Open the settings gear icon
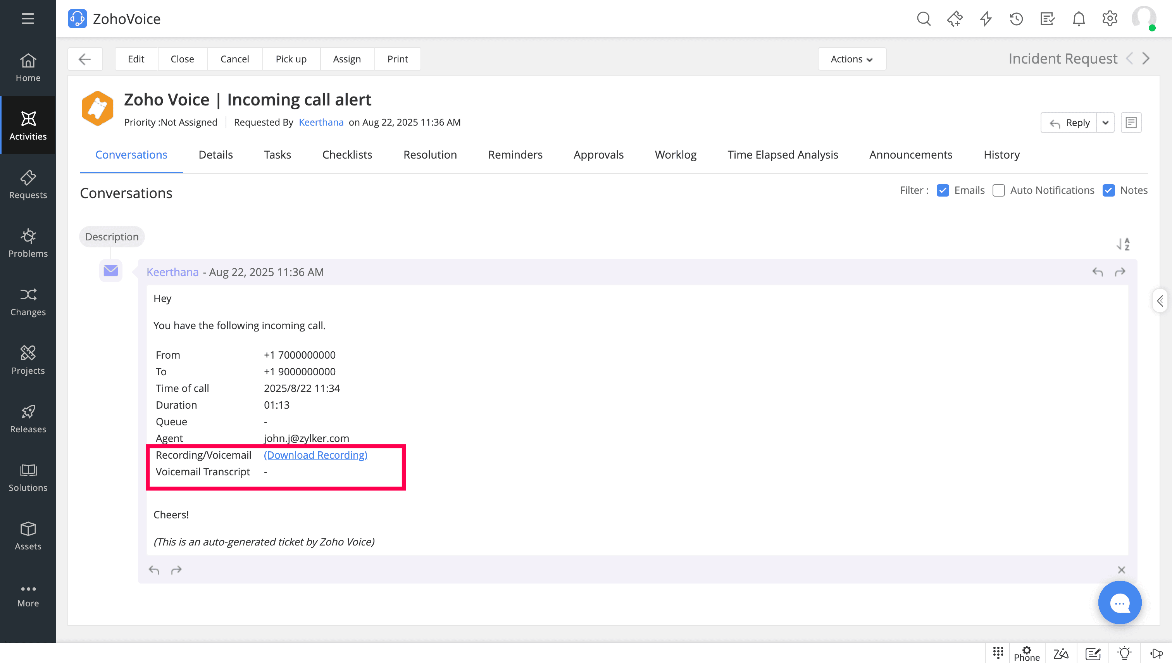Viewport: 1172px width, 663px height. click(x=1110, y=19)
